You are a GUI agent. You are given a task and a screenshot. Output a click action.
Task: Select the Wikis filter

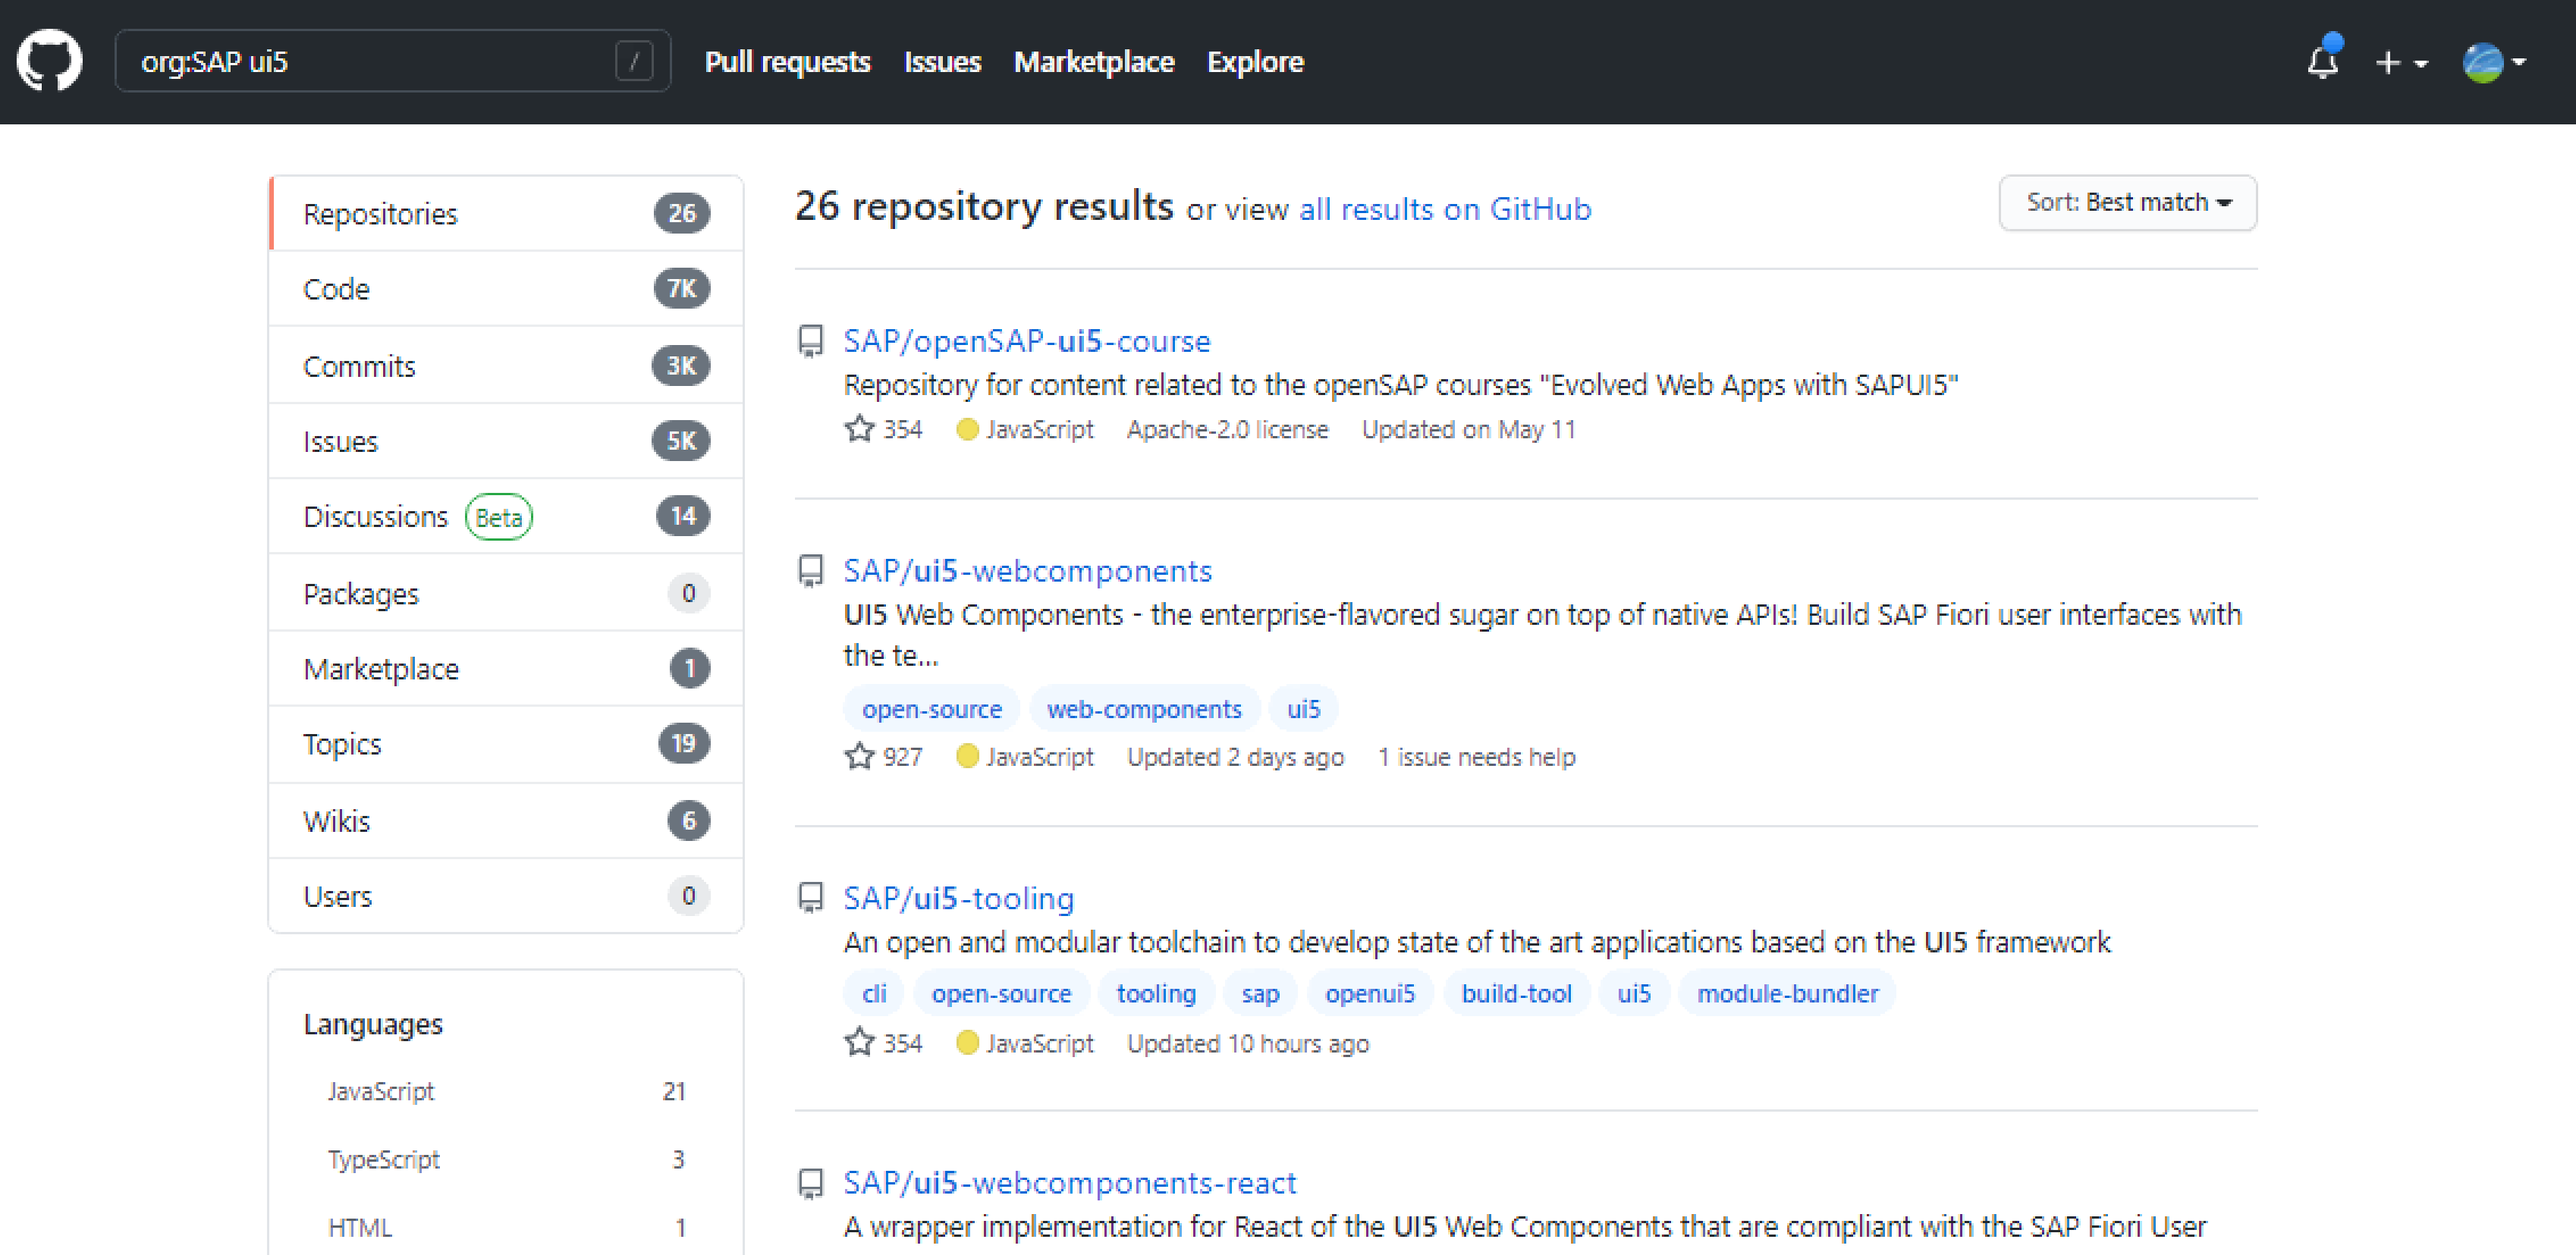pyautogui.click(x=506, y=821)
